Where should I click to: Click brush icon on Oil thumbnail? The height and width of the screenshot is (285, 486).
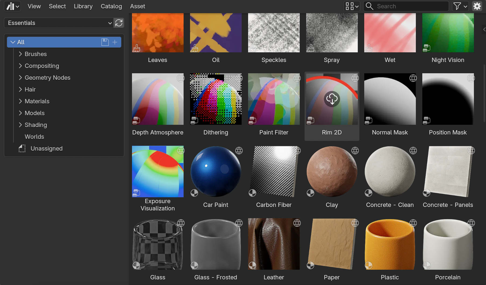click(x=194, y=48)
